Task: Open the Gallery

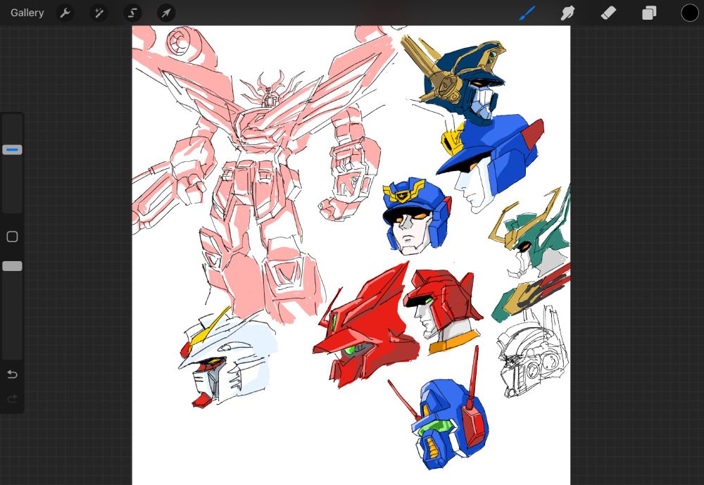Action: [x=27, y=13]
